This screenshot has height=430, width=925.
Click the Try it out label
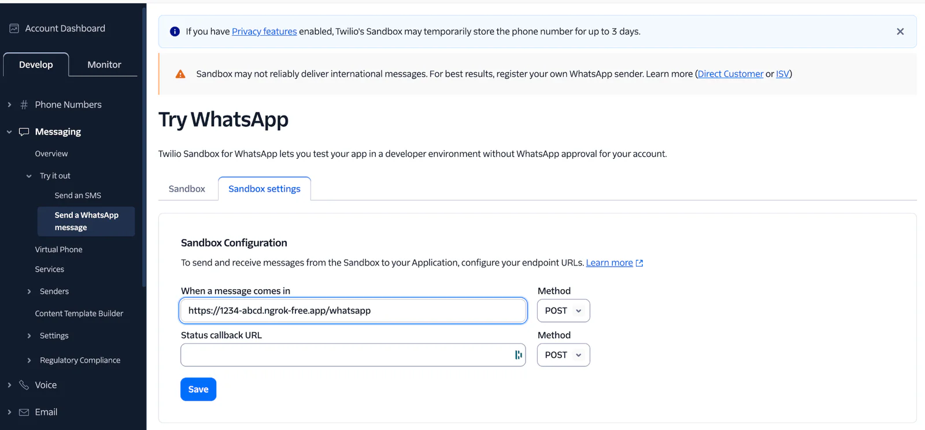coord(55,176)
